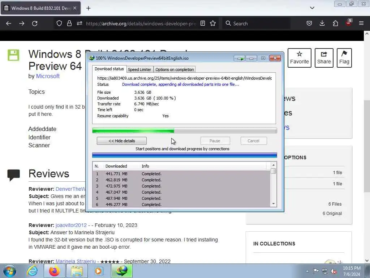Select connection row 449.277 MB
This screenshot has height=278, width=370.
click(181, 205)
